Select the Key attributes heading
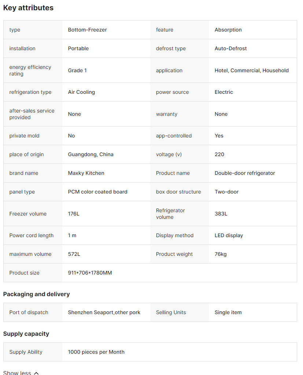The height and width of the screenshot is (375, 303). pos(28,8)
